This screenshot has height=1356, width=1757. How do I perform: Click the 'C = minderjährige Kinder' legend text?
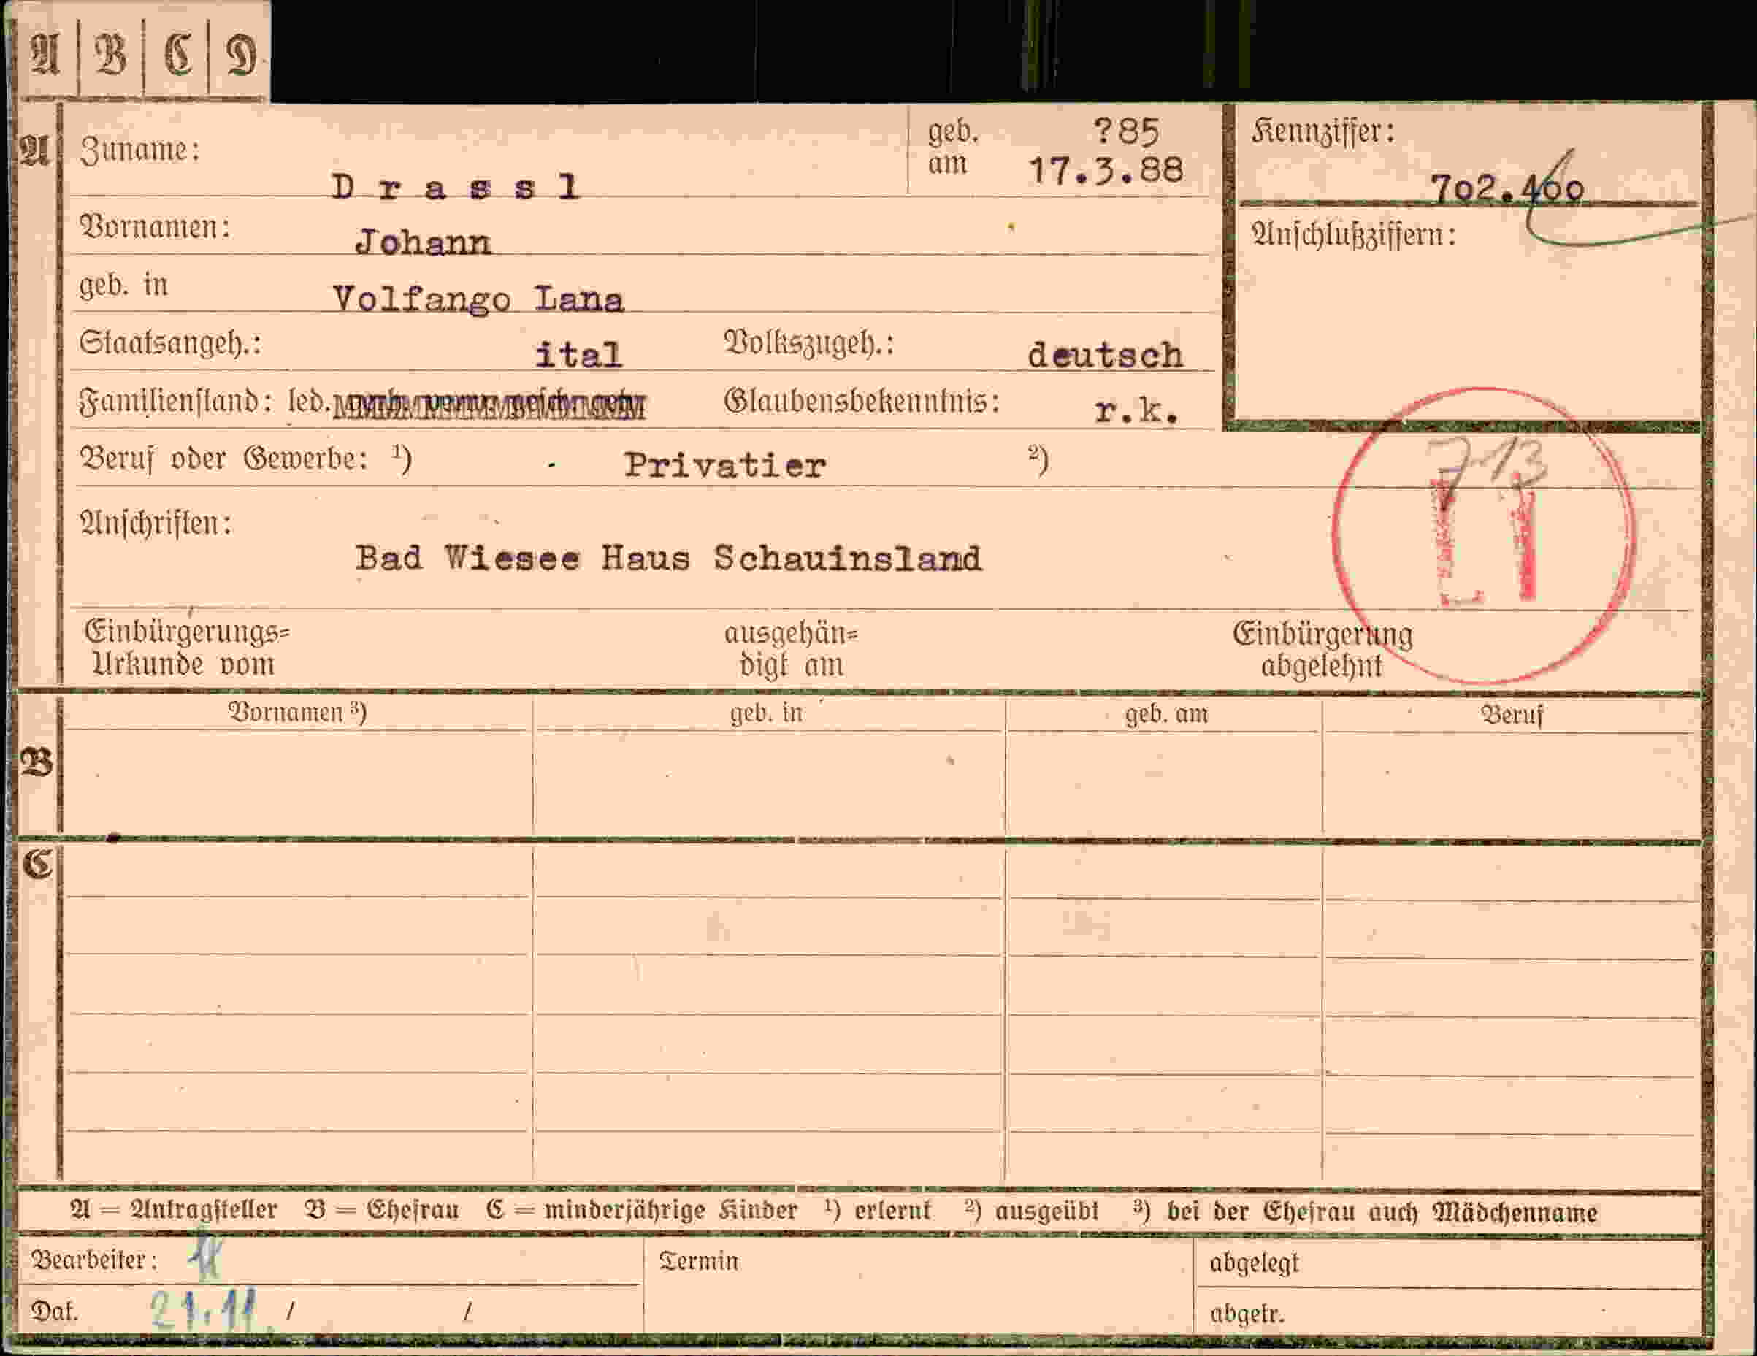tap(641, 1211)
